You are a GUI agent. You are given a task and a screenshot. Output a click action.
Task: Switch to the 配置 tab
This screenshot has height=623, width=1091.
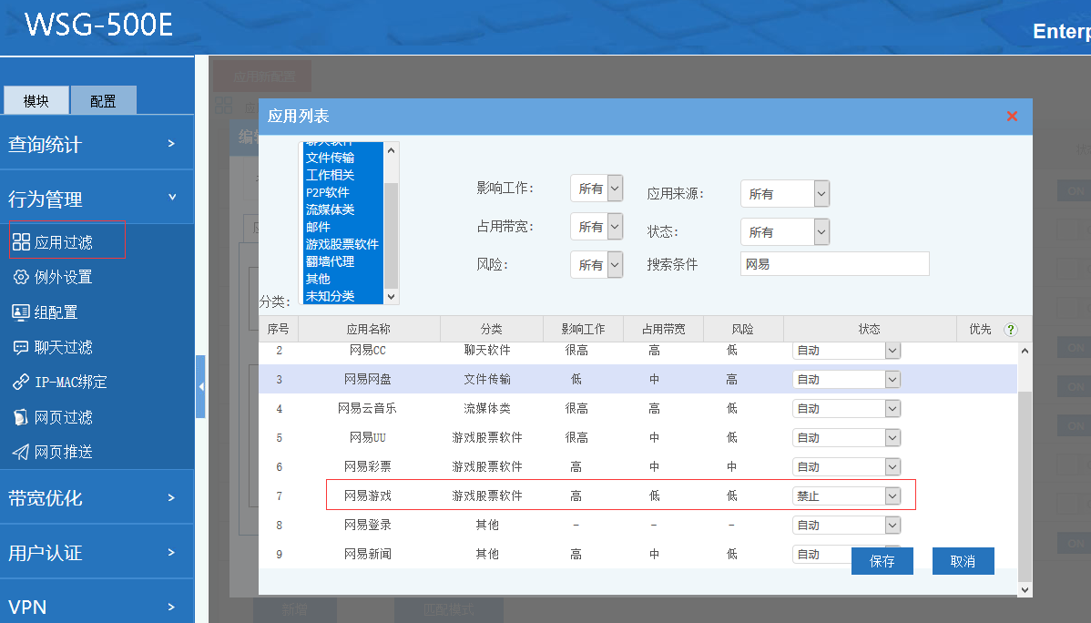coord(103,101)
